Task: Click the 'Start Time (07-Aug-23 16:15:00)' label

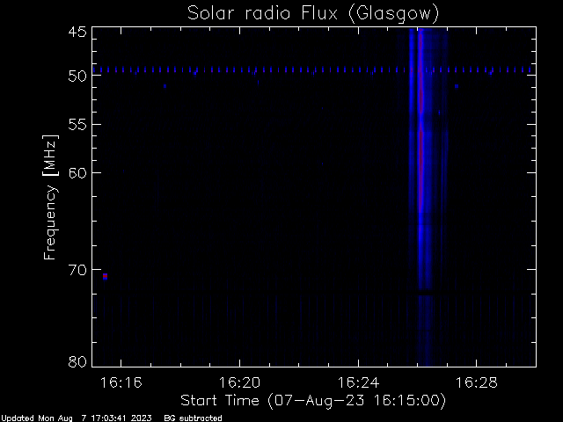Action: point(313,401)
